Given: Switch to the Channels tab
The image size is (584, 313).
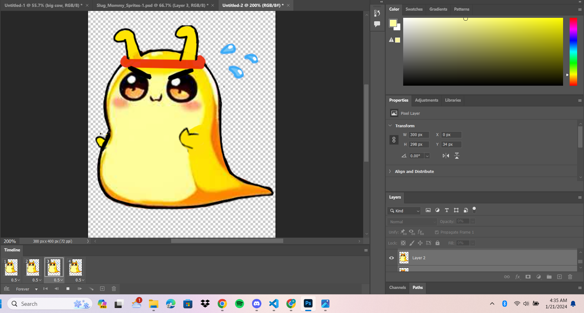Looking at the screenshot, I should (397, 287).
